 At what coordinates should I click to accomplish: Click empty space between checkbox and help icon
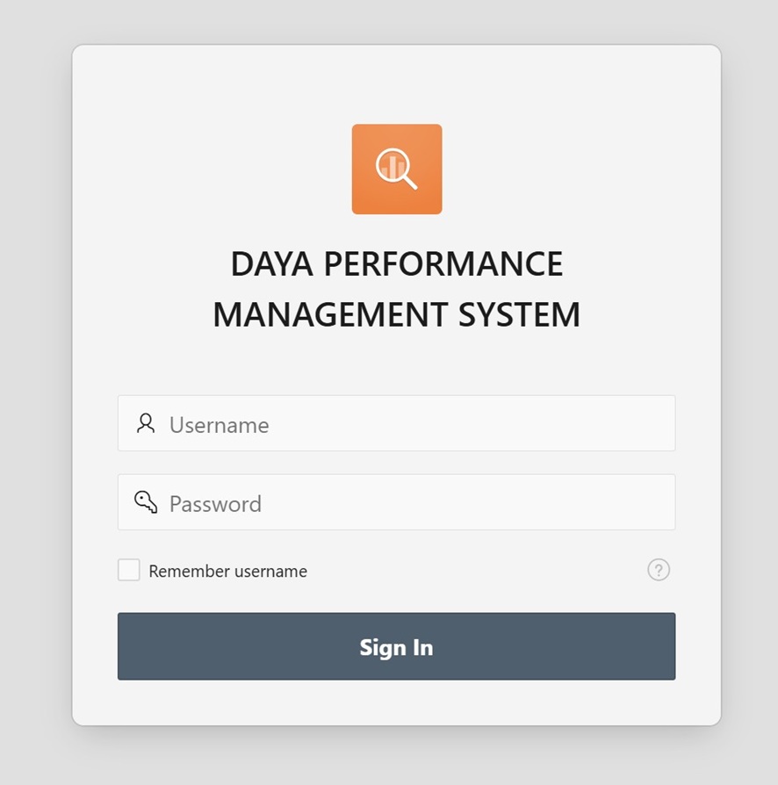tap(474, 571)
